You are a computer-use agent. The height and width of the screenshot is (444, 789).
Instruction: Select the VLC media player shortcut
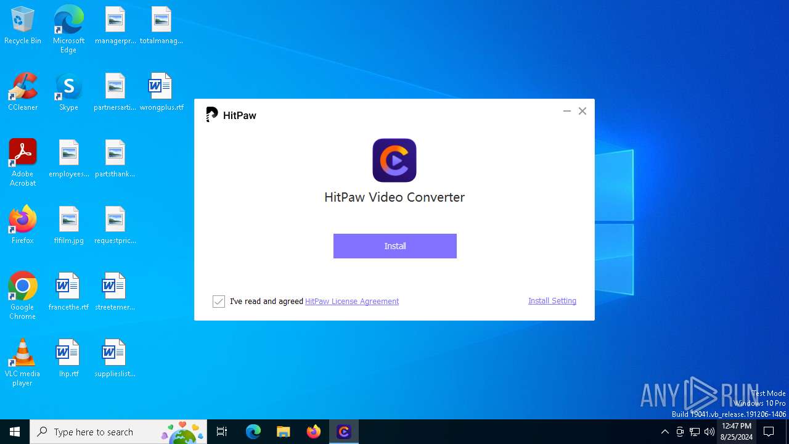coord(23,363)
